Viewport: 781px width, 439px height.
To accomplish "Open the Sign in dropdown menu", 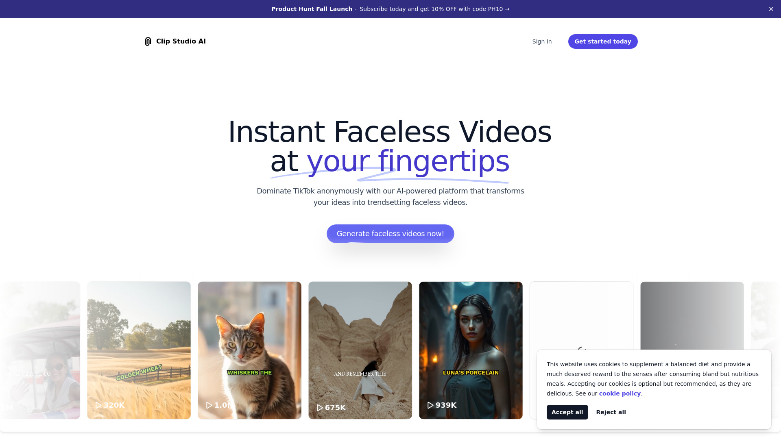I will pyautogui.click(x=542, y=41).
